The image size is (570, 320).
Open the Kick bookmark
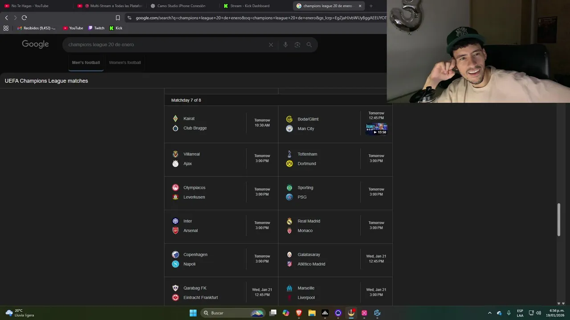[x=116, y=28]
